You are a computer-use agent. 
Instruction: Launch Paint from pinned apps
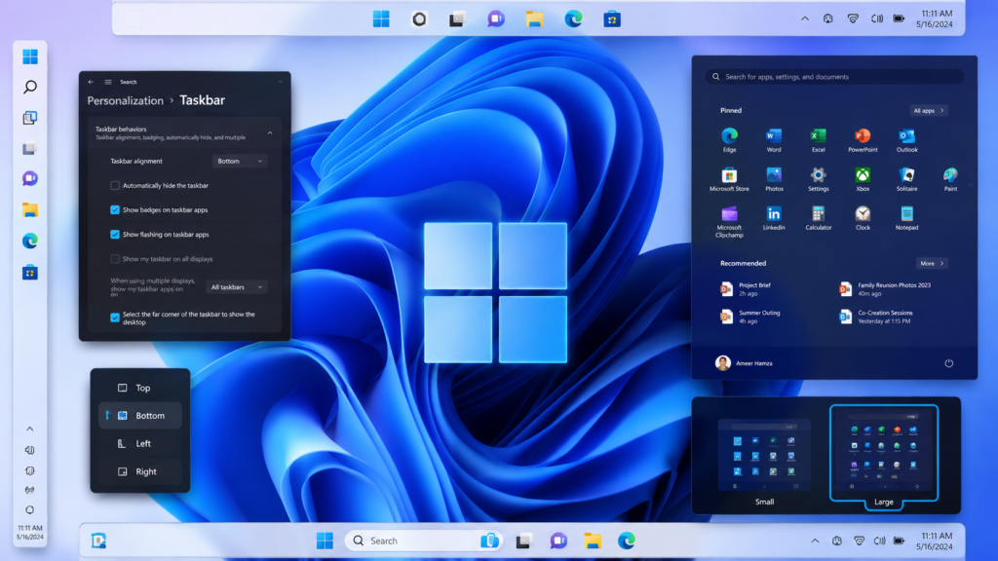point(950,179)
